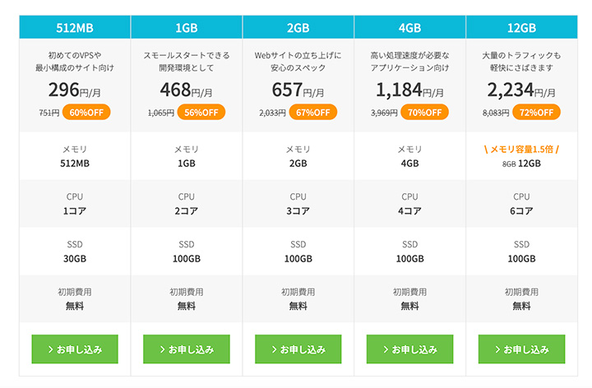Click the 56%OFF discount badge
592x388 pixels.
(201, 113)
